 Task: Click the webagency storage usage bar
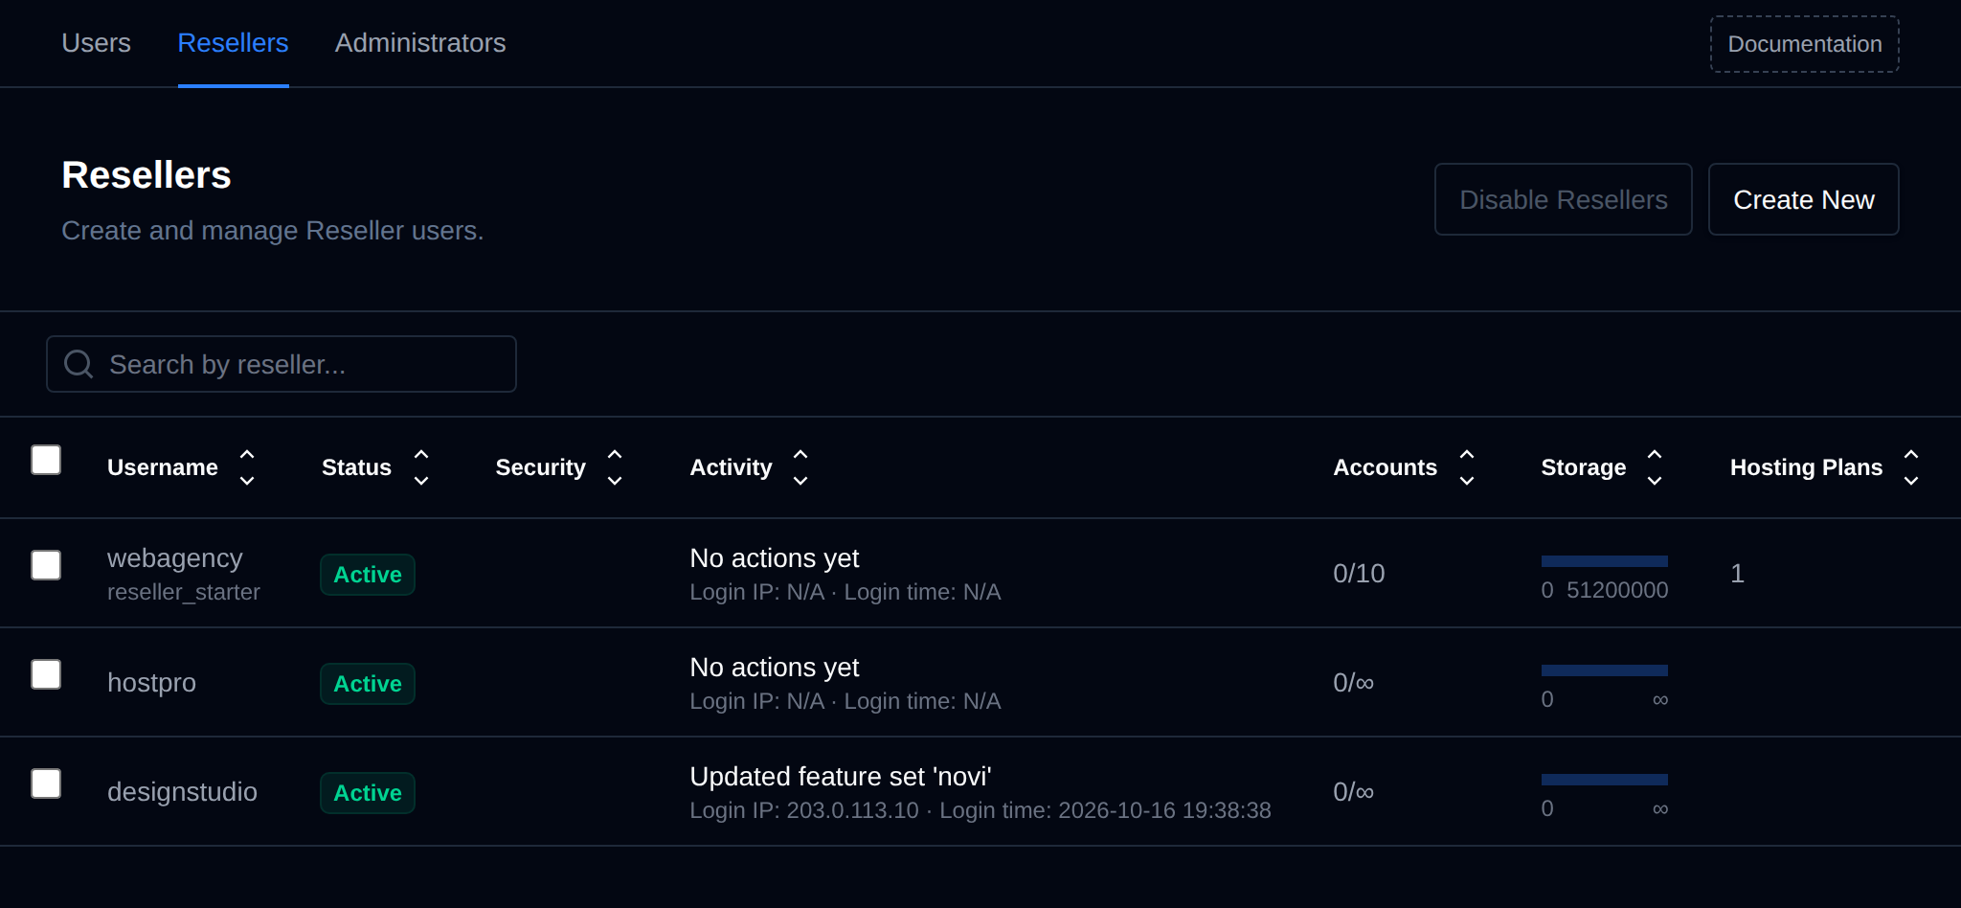click(x=1605, y=561)
